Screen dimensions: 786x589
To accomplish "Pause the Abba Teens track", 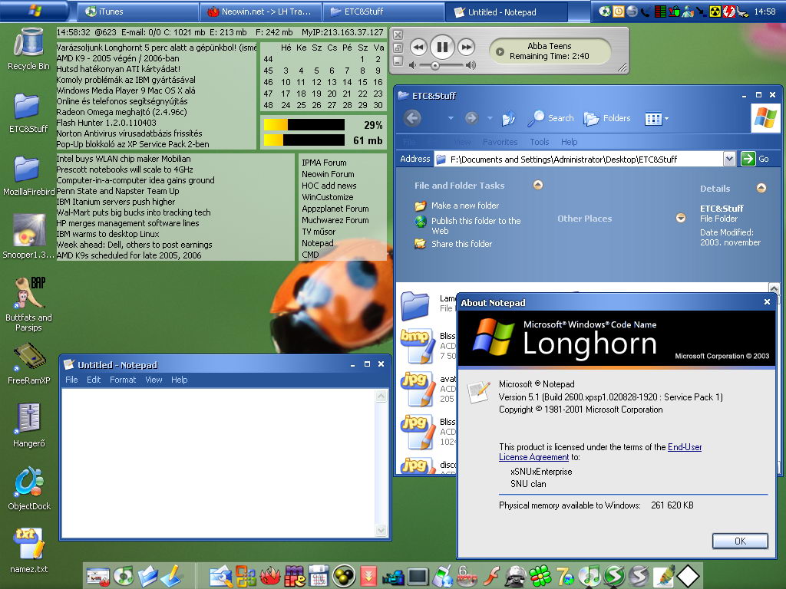I will pos(442,47).
